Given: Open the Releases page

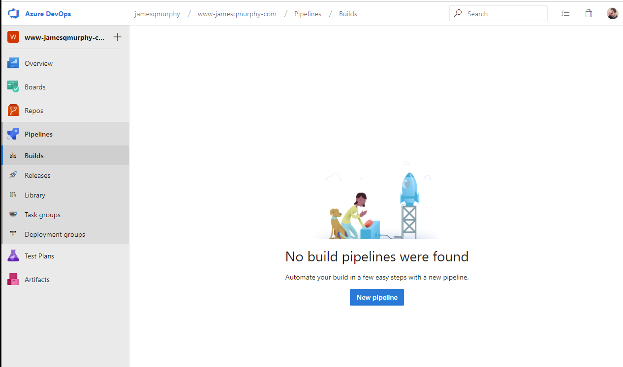Looking at the screenshot, I should tap(37, 175).
